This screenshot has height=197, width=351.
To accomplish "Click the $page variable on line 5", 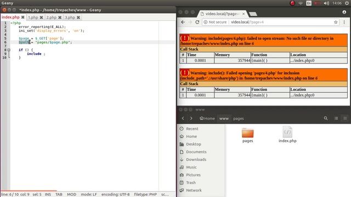I will (x=24, y=38).
